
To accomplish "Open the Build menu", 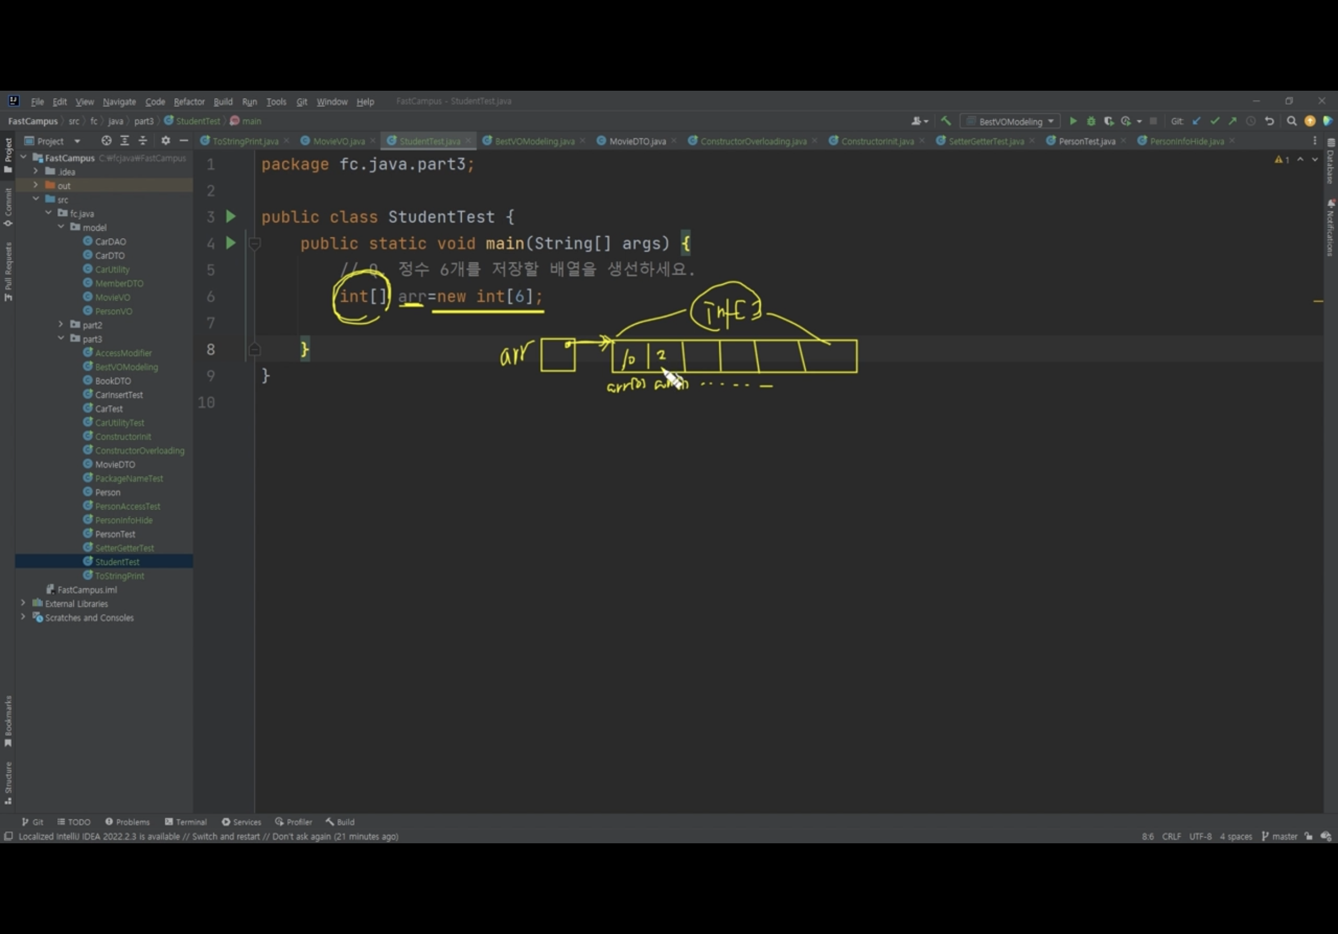I will pyautogui.click(x=222, y=101).
